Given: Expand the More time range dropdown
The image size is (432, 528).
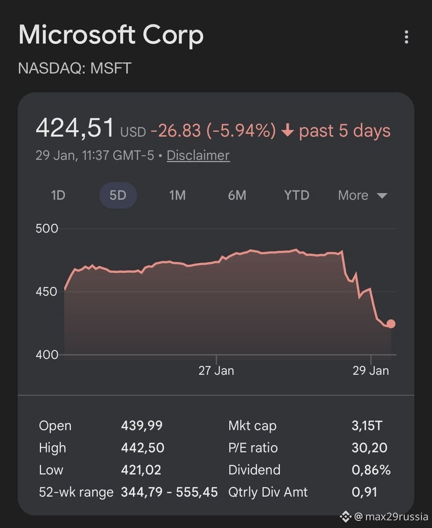Looking at the screenshot, I should tap(362, 195).
